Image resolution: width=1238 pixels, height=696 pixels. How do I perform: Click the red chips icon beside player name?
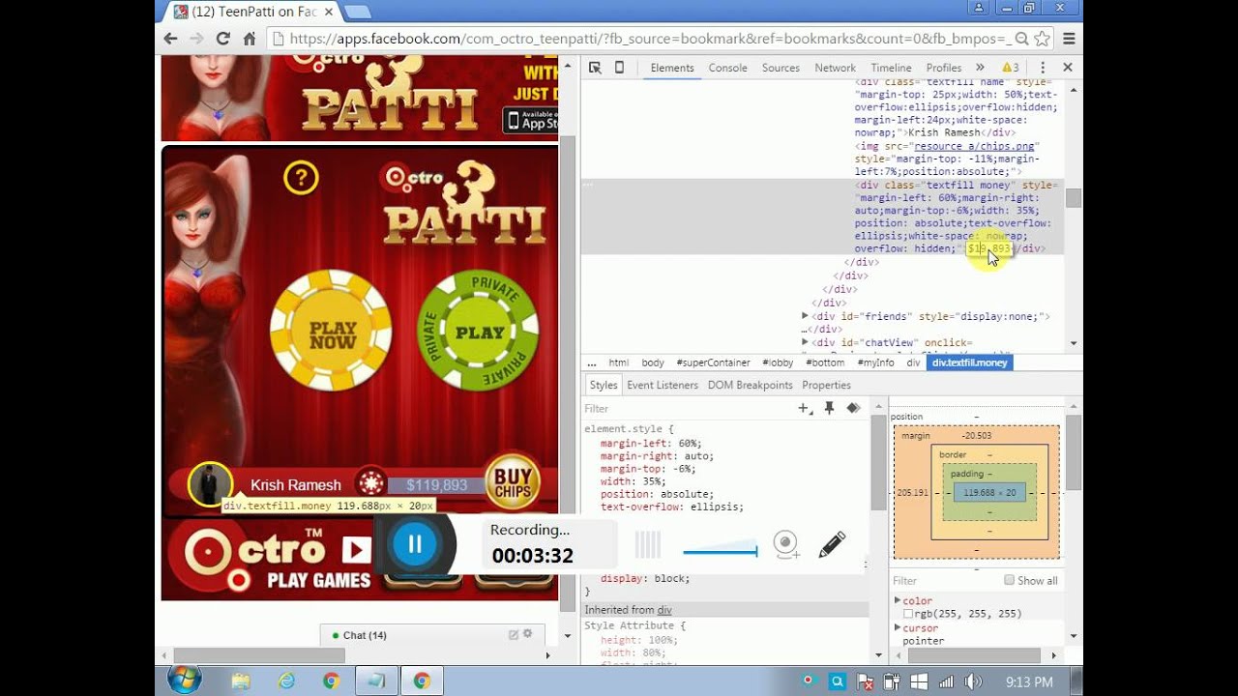(370, 483)
